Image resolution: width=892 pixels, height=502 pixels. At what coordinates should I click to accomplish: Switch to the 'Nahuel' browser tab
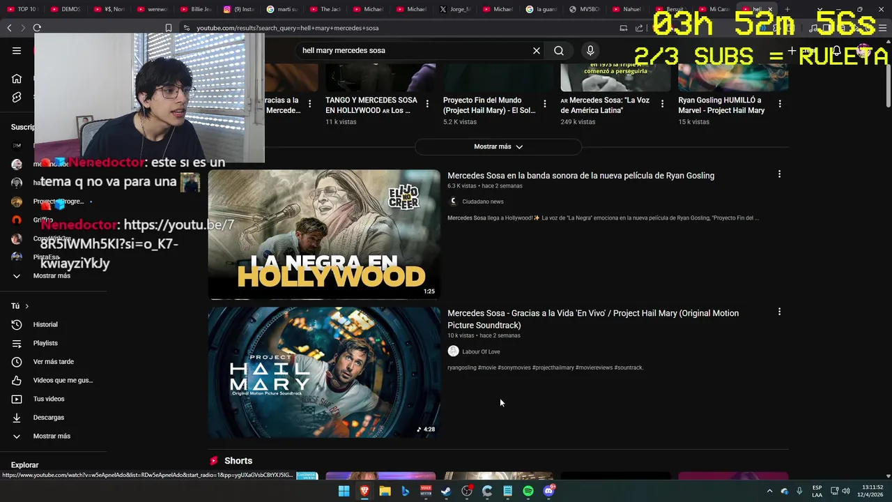tap(627, 9)
